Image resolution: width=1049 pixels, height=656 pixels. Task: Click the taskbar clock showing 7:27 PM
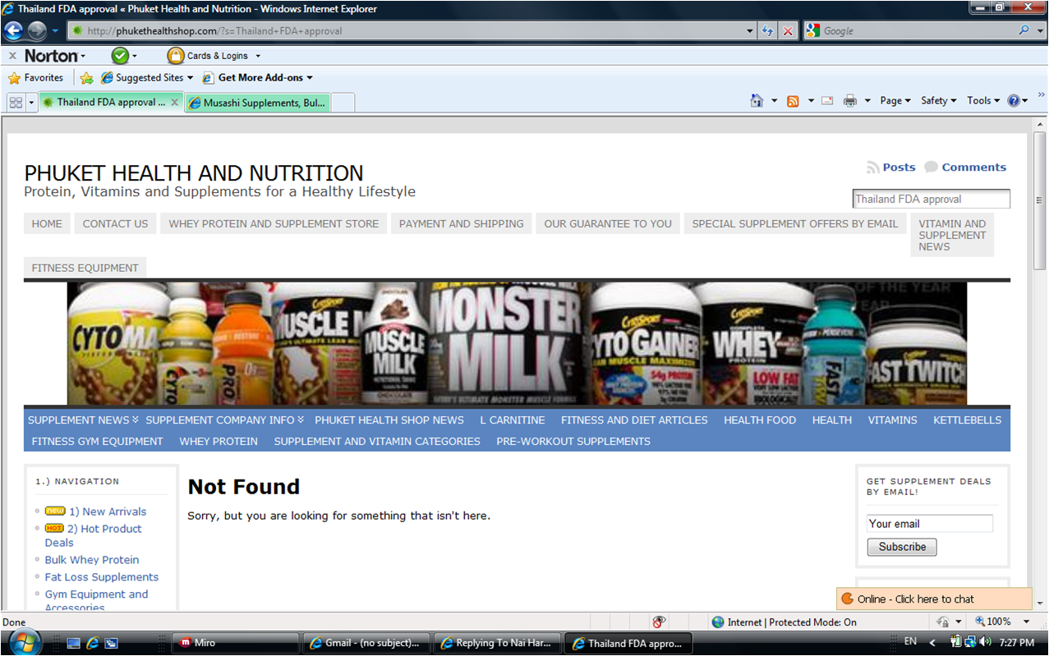(x=1017, y=643)
